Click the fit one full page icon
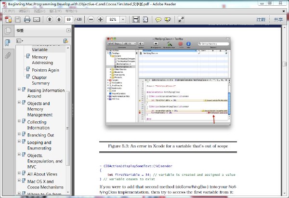 point(145,19)
